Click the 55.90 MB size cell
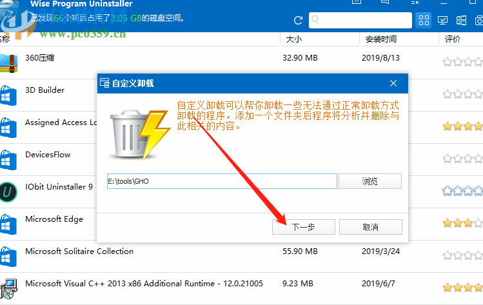This screenshot has width=483, height=305. [x=300, y=251]
